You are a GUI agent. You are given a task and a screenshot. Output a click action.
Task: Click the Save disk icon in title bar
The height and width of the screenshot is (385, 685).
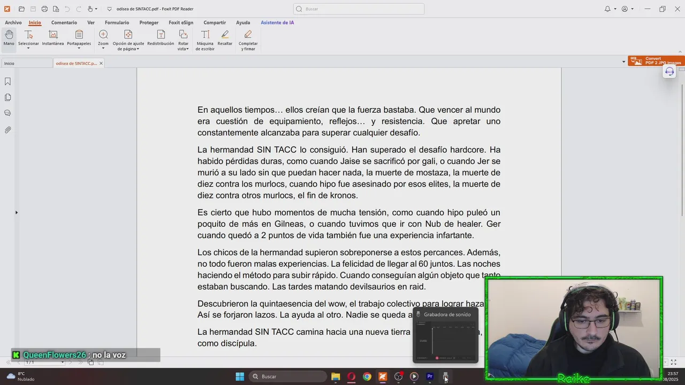coord(33,9)
